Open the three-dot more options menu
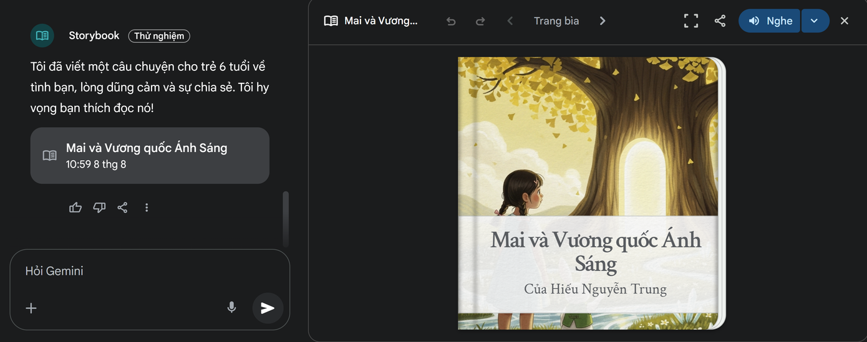 147,207
